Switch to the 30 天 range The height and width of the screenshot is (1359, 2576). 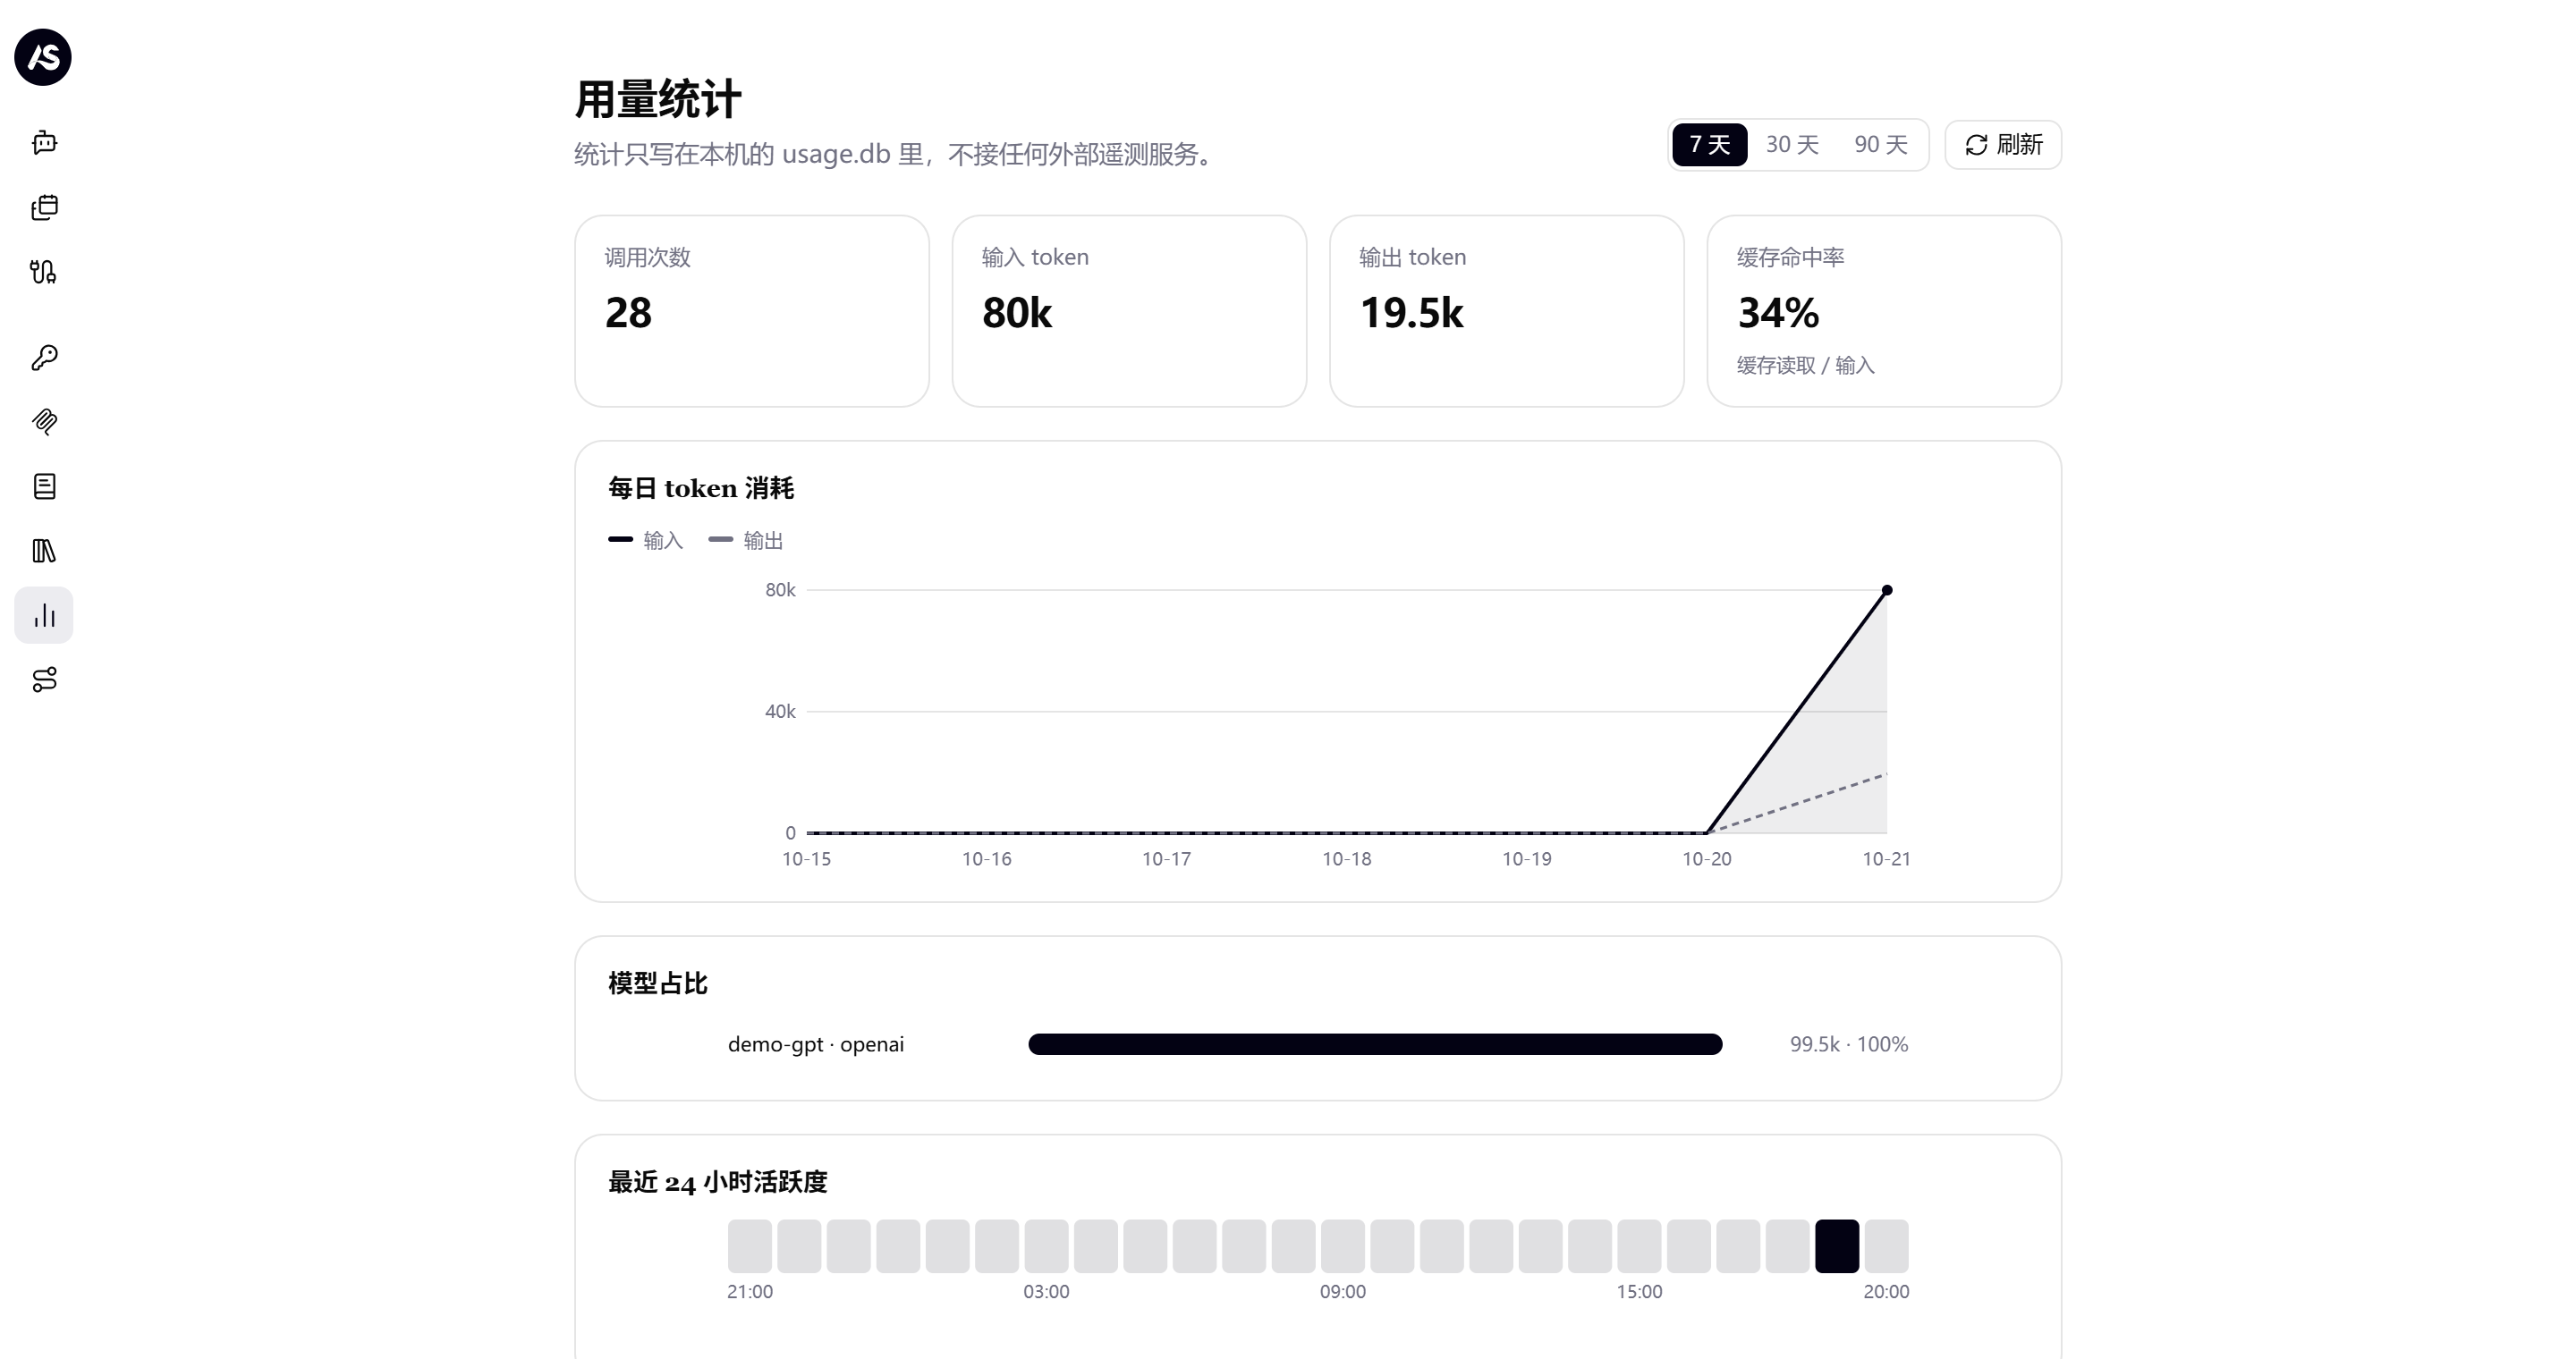click(x=1791, y=145)
